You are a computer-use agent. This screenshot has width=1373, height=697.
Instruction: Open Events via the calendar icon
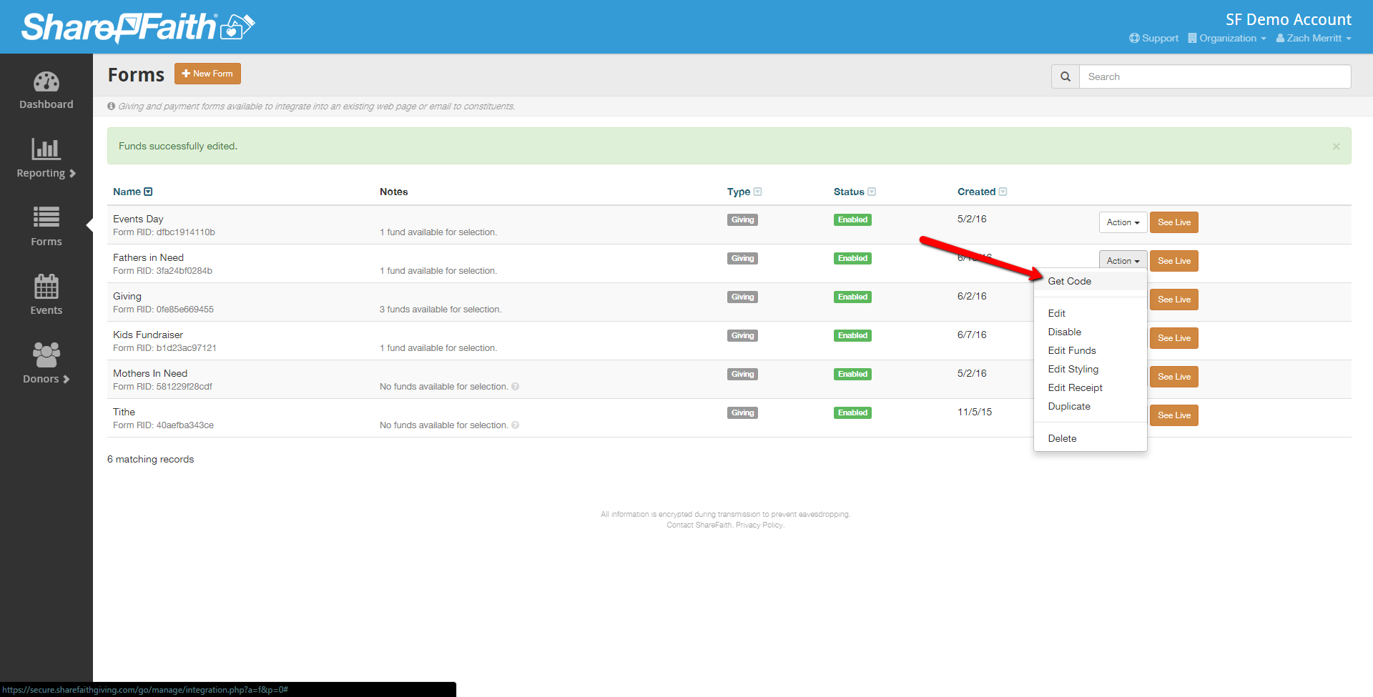[x=46, y=287]
